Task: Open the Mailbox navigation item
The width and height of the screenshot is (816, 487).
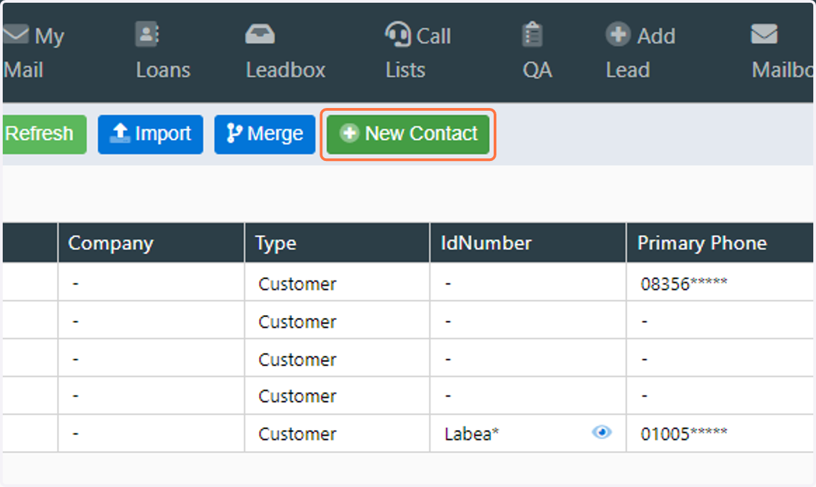Action: [x=783, y=52]
